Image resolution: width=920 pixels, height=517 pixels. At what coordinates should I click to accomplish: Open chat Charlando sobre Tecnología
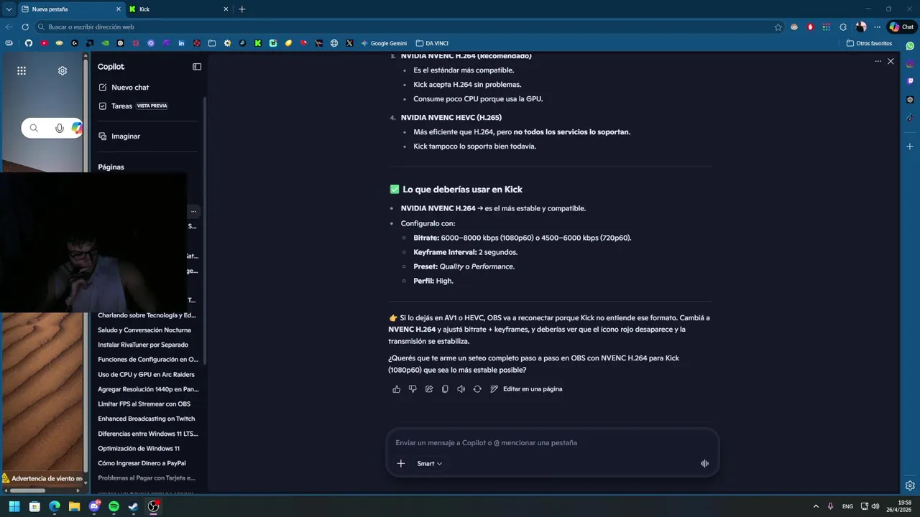click(147, 315)
